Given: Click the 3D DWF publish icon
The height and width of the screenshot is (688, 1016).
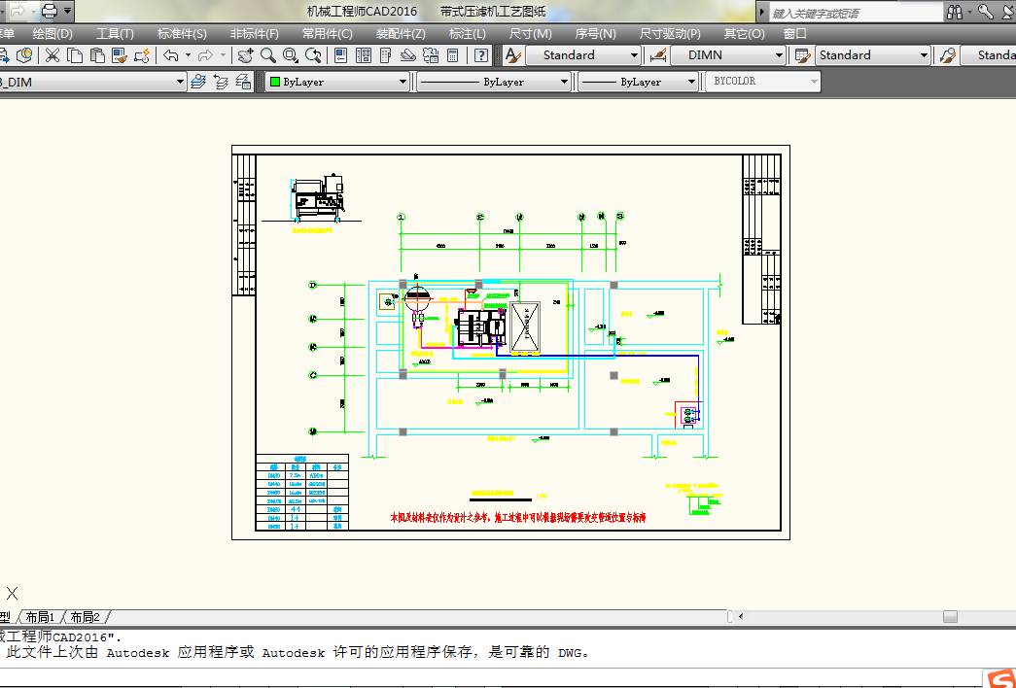Looking at the screenshot, I should (x=24, y=55).
